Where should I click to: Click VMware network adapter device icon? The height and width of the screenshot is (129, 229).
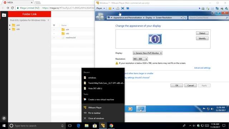[217, 9]
